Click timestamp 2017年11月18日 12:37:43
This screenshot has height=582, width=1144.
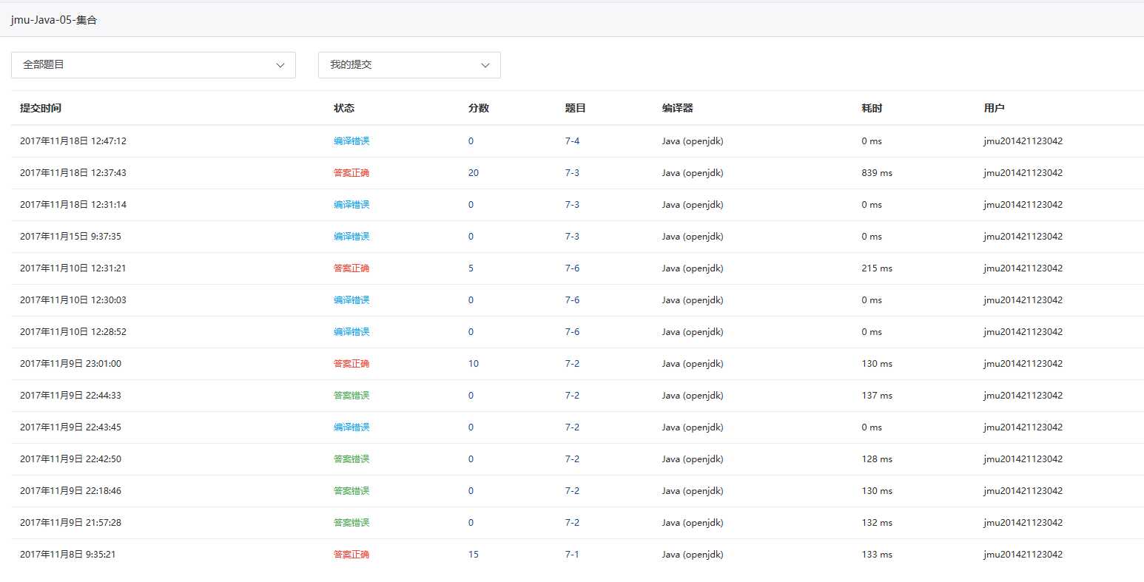pos(73,173)
